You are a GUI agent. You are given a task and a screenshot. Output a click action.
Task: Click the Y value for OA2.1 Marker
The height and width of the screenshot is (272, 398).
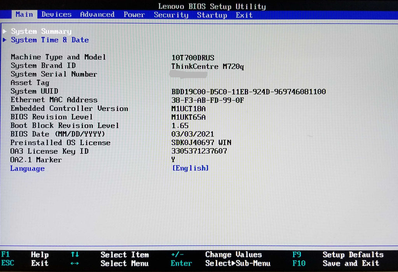[x=173, y=159]
